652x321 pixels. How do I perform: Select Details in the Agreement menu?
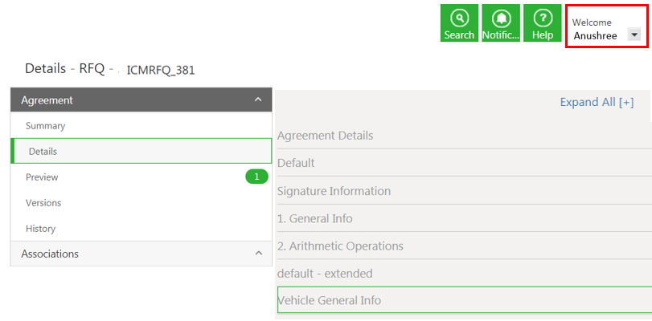tap(43, 152)
